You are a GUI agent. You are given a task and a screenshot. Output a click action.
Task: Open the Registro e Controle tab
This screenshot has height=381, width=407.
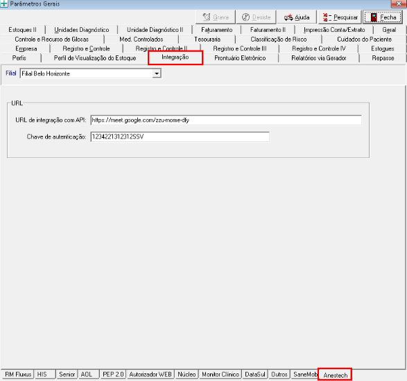click(x=86, y=48)
